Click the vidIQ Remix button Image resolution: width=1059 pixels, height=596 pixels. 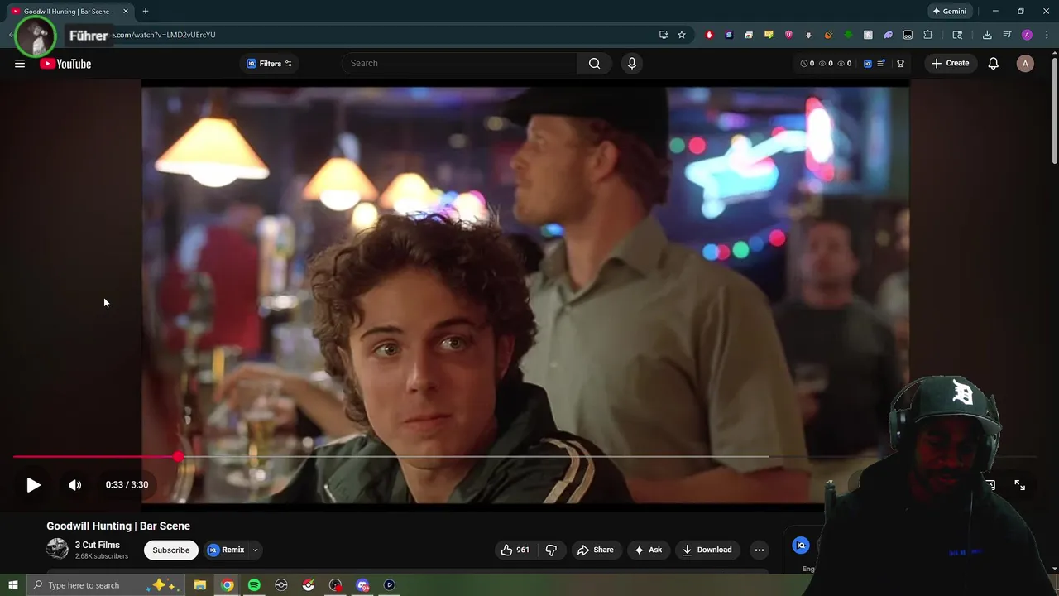(226, 550)
